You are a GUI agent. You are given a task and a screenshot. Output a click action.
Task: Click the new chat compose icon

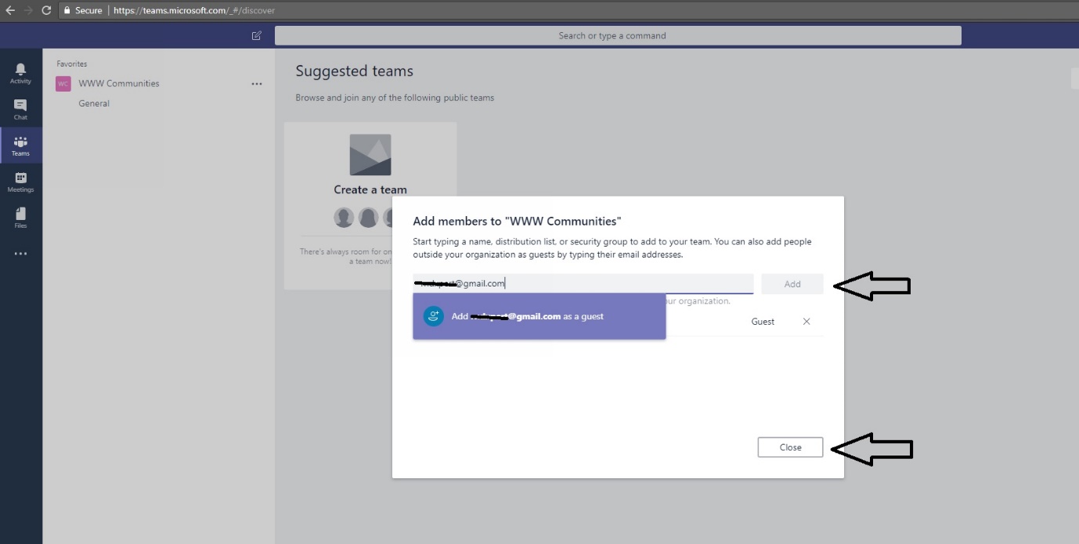point(256,35)
